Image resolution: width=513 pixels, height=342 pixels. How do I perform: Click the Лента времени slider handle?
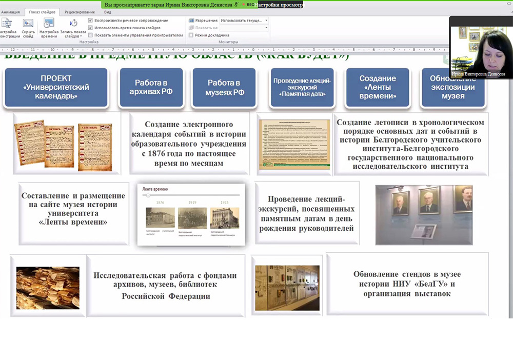pos(149,195)
